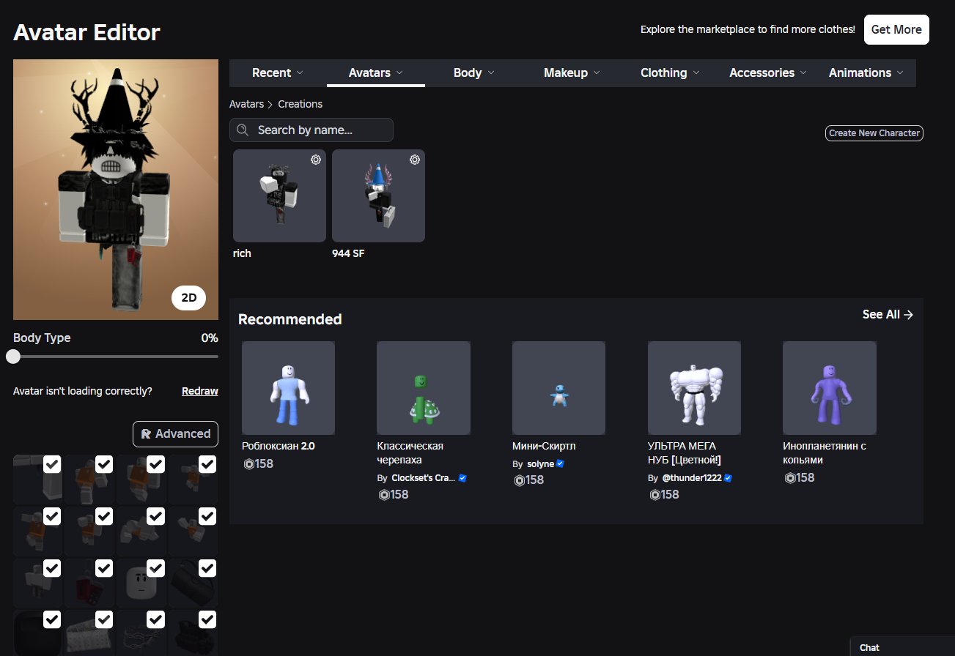Click verified badge beside Clockset's Cra...
The image size is (955, 656).
coord(462,478)
